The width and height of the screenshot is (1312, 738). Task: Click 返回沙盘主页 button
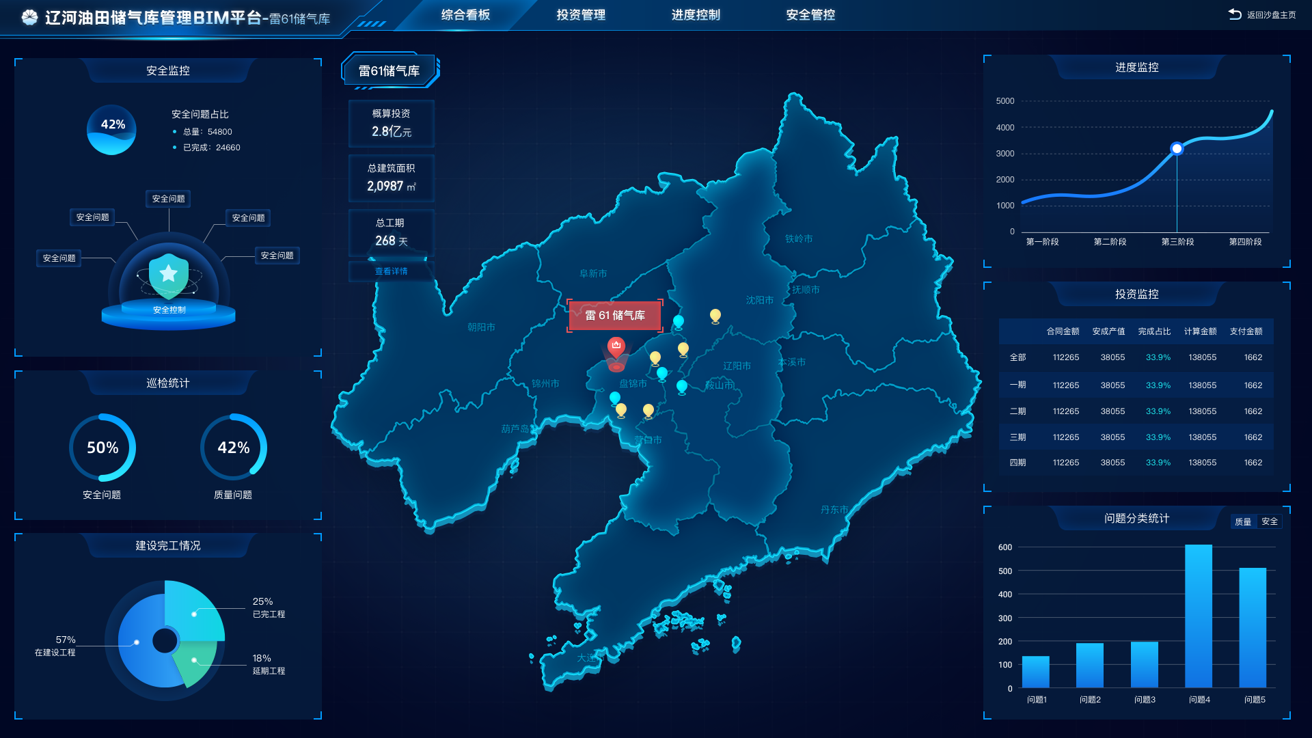tap(1270, 15)
